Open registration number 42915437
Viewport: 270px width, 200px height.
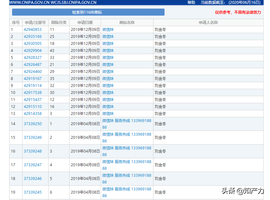(33, 100)
